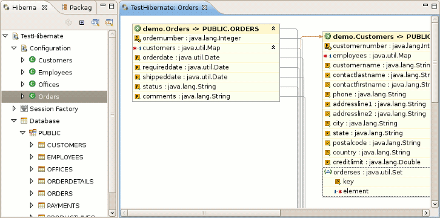Select the Offices tree item
The width and height of the screenshot is (440, 218).
pyautogui.click(x=48, y=84)
